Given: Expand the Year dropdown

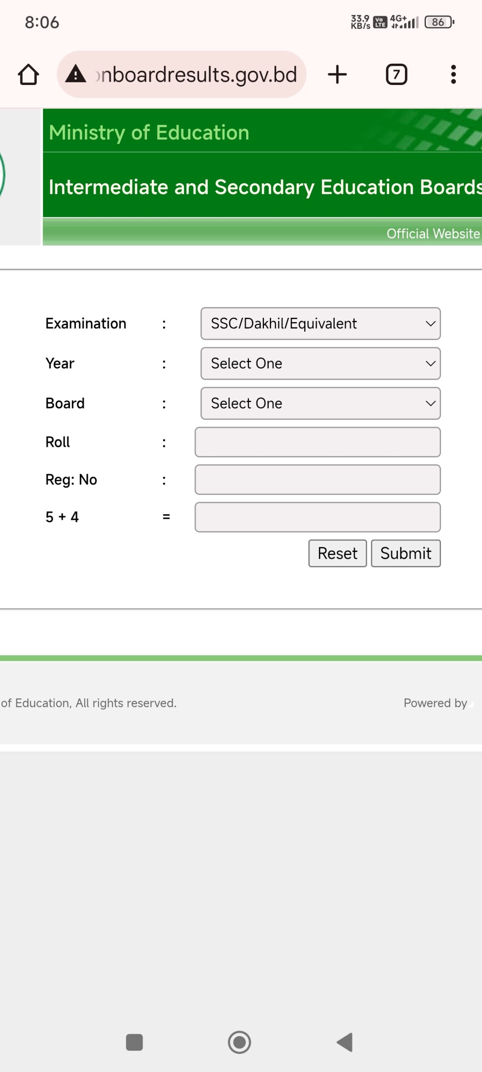Looking at the screenshot, I should click(x=320, y=363).
